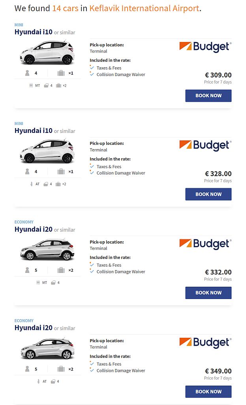
Task: Click the Budget logo on the first Hyundai i10 listing
Action: [205, 47]
